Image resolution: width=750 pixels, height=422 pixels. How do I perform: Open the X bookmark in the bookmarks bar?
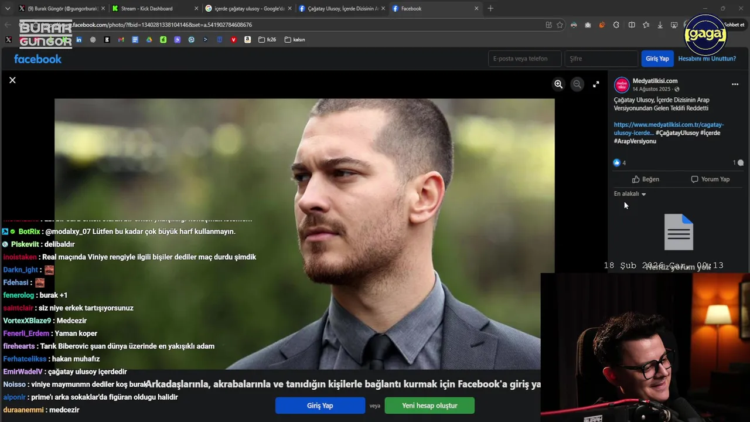(8, 40)
